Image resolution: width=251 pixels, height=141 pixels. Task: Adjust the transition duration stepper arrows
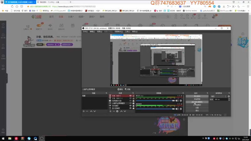pos(229,99)
